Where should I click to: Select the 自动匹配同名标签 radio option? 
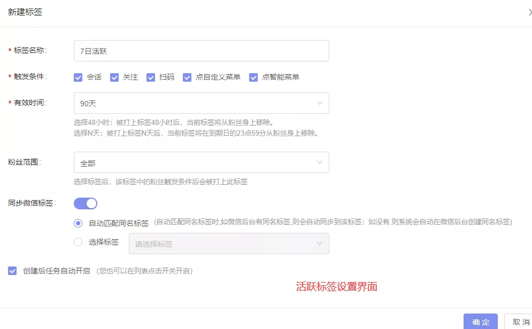(78, 223)
